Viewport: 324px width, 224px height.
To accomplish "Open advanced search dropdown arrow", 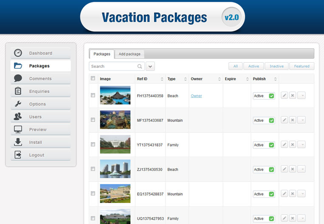I will coord(150,66).
